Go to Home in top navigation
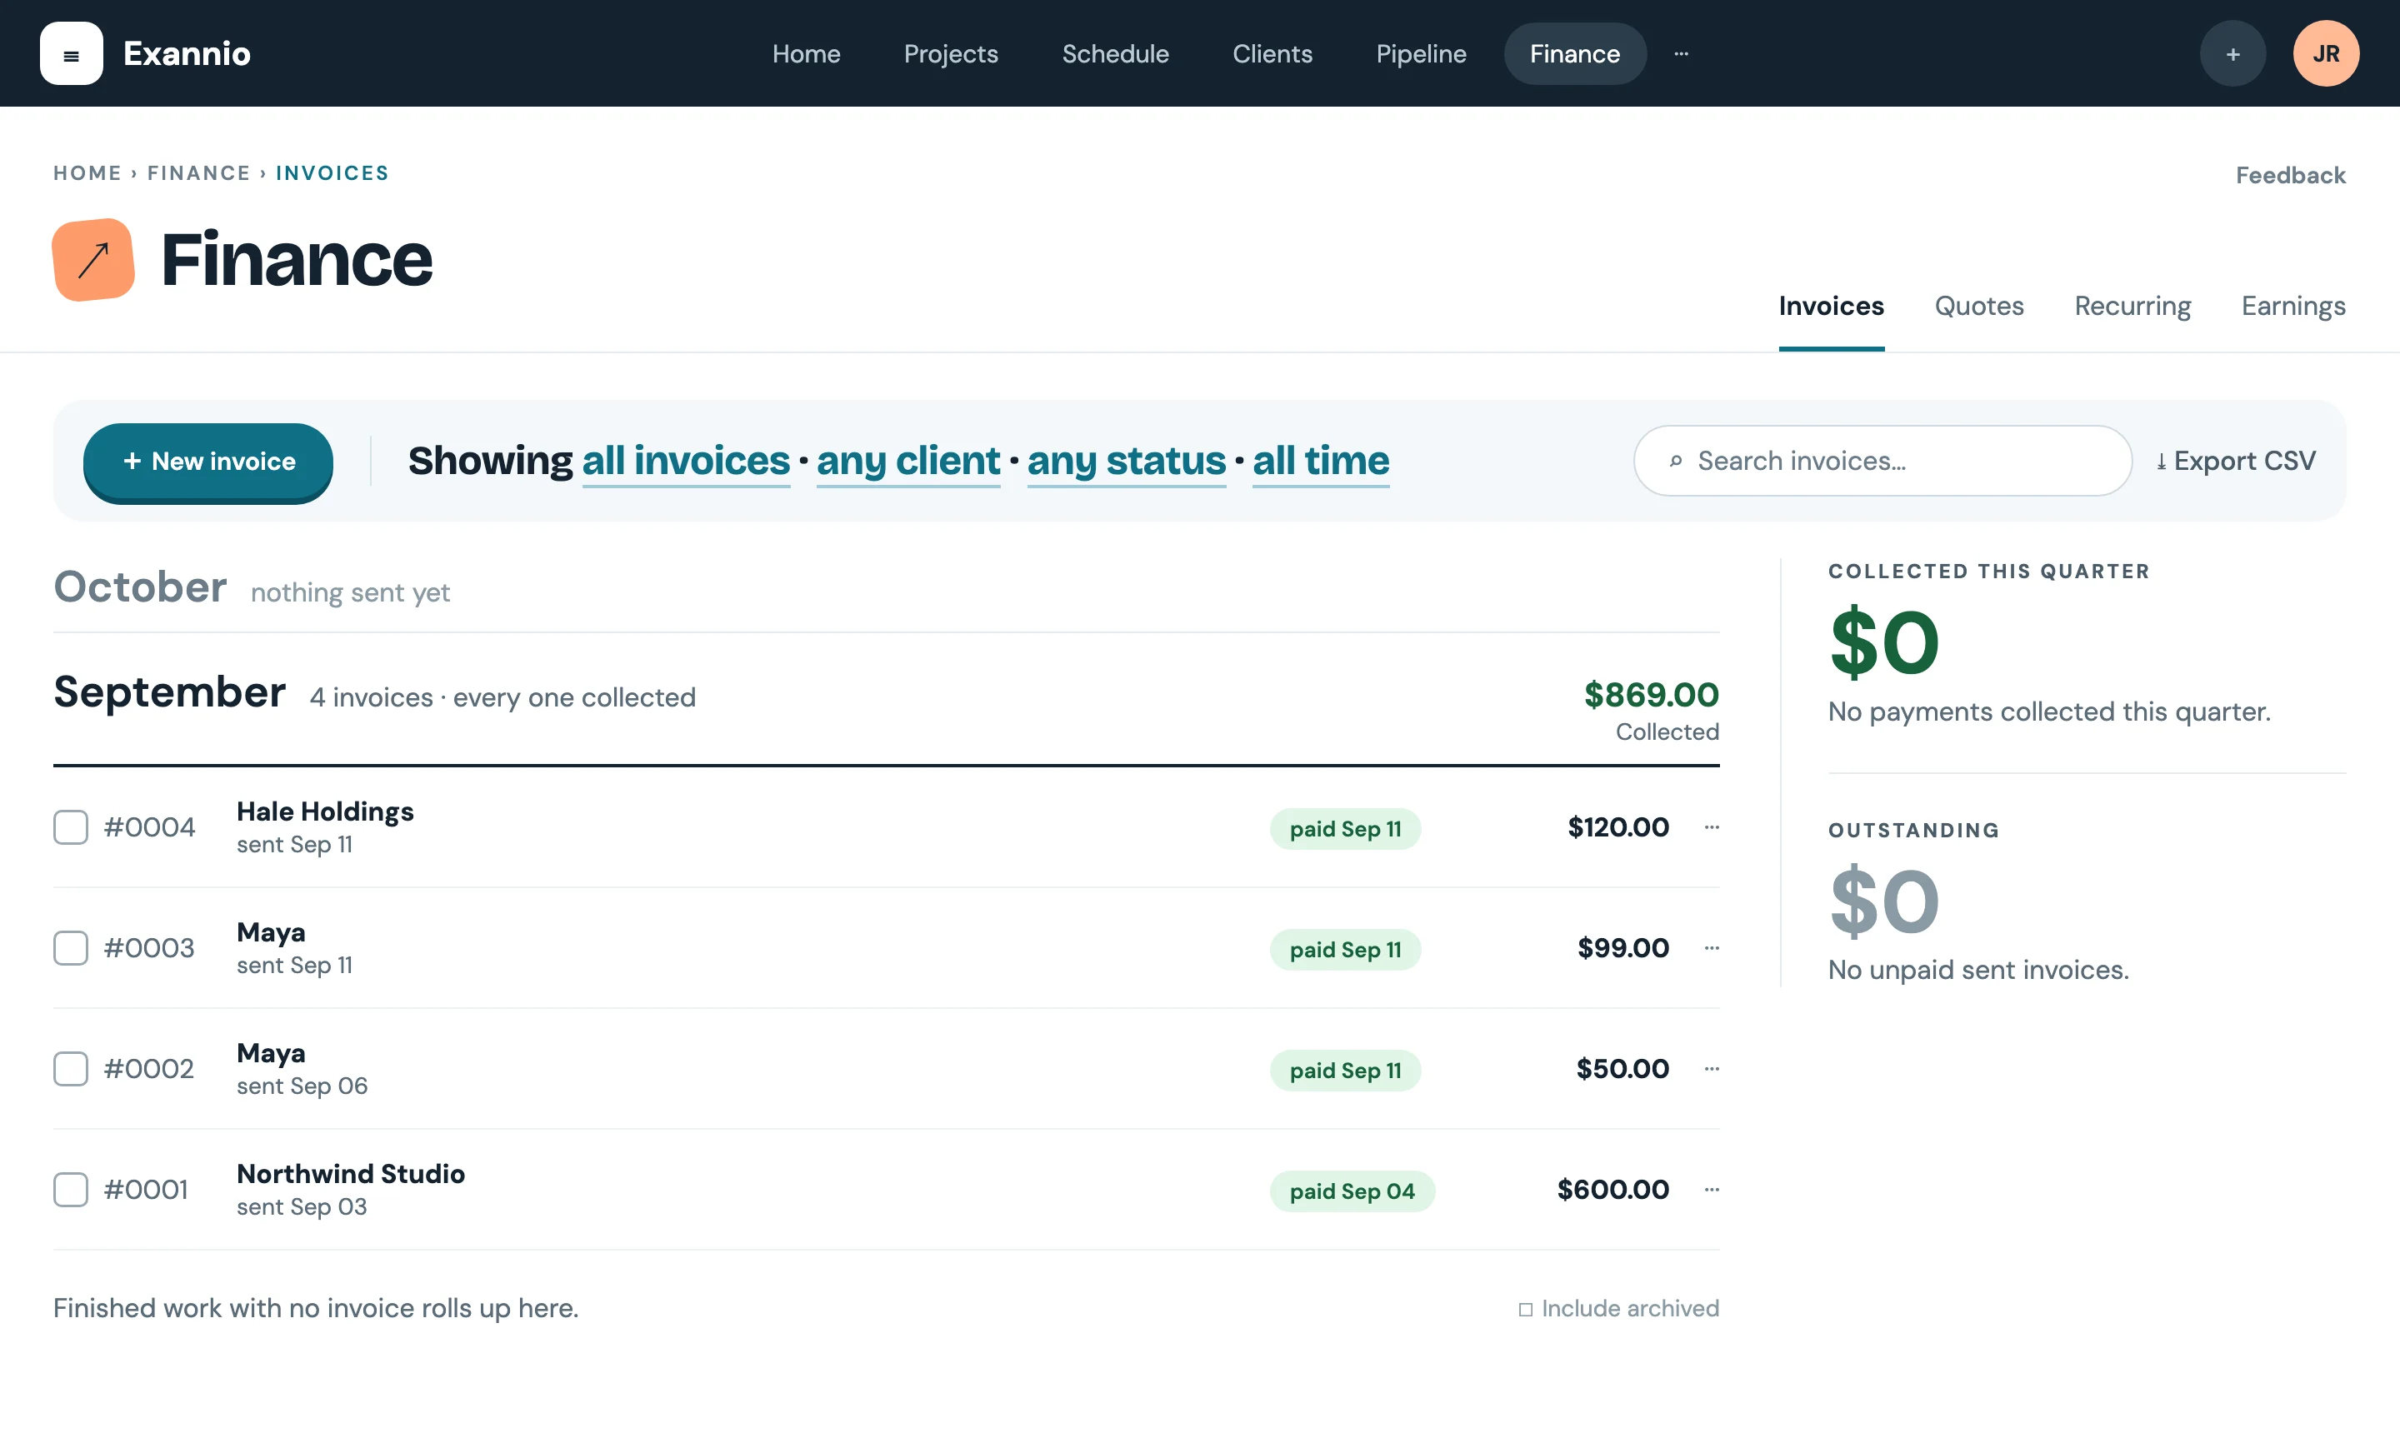 806,54
